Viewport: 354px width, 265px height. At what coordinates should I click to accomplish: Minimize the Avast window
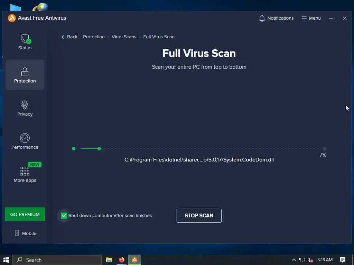(x=331, y=18)
